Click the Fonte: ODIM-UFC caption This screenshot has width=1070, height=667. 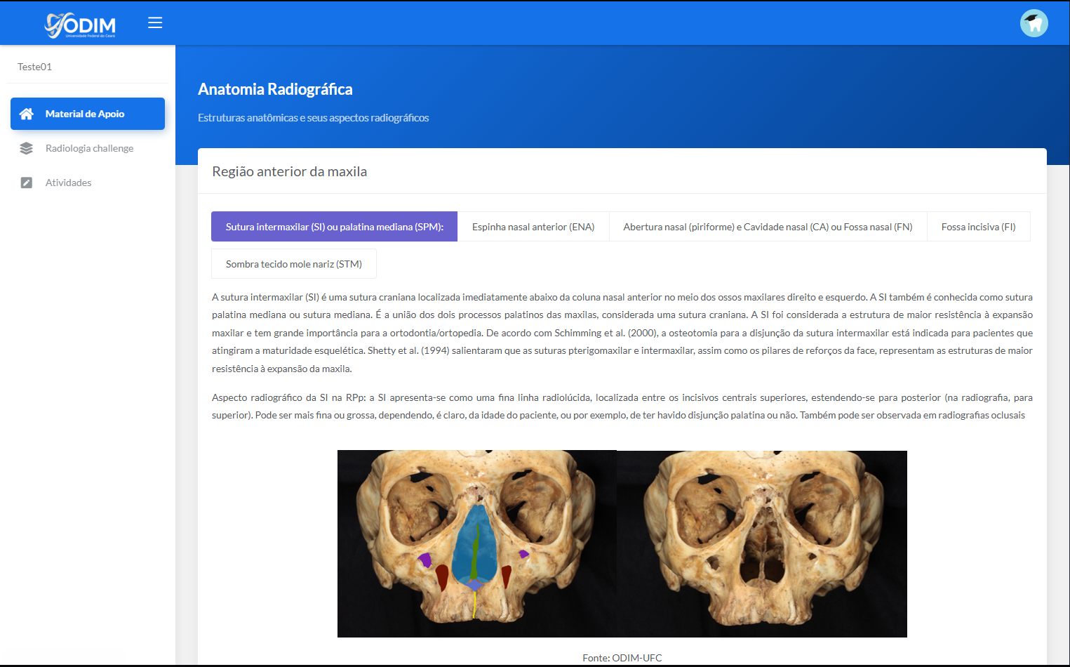click(x=622, y=658)
